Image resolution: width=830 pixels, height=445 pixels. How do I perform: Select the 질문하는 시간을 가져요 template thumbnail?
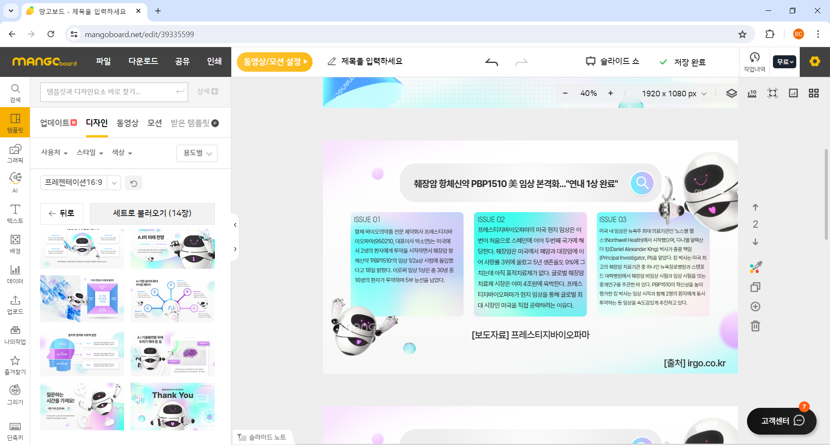(82, 407)
